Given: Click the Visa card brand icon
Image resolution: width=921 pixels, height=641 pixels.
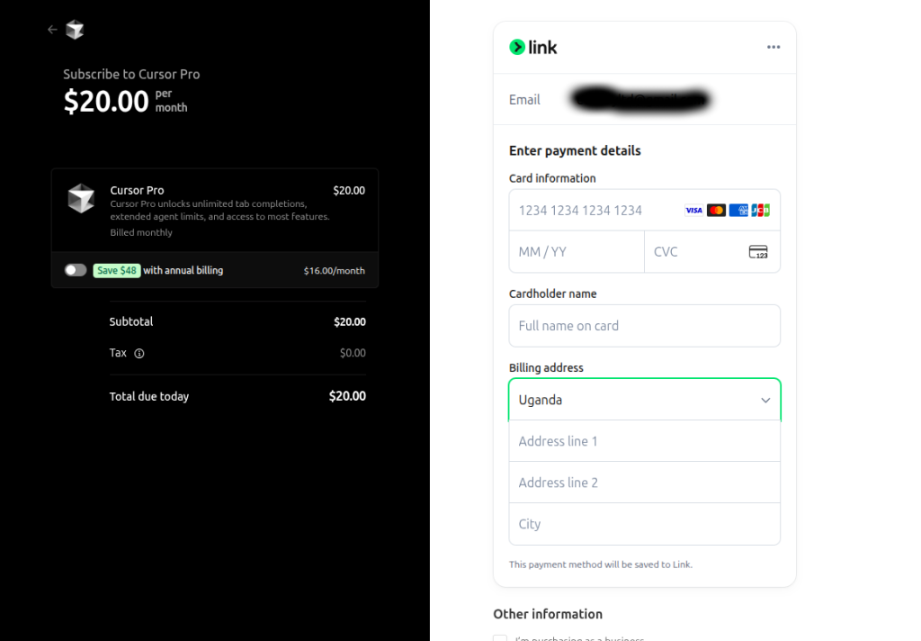Looking at the screenshot, I should [693, 210].
